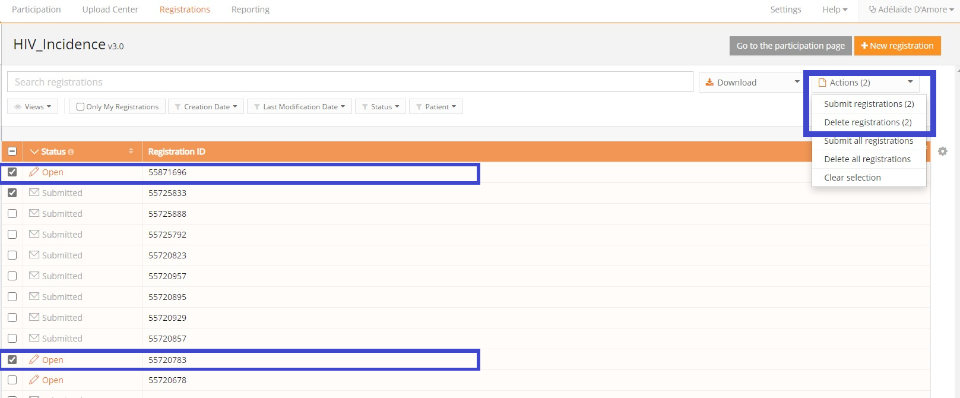The width and height of the screenshot is (960, 398).
Task: Click the gear settings icon beside the table
Action: coord(942,151)
